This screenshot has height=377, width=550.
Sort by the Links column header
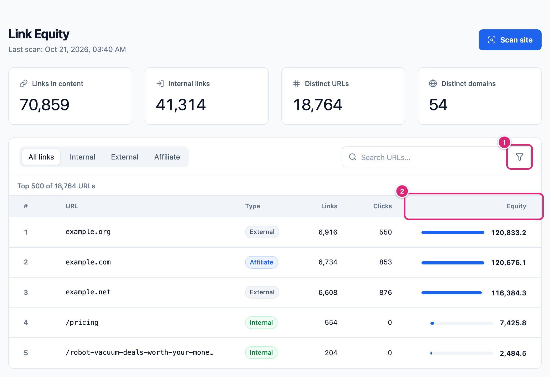coord(329,206)
